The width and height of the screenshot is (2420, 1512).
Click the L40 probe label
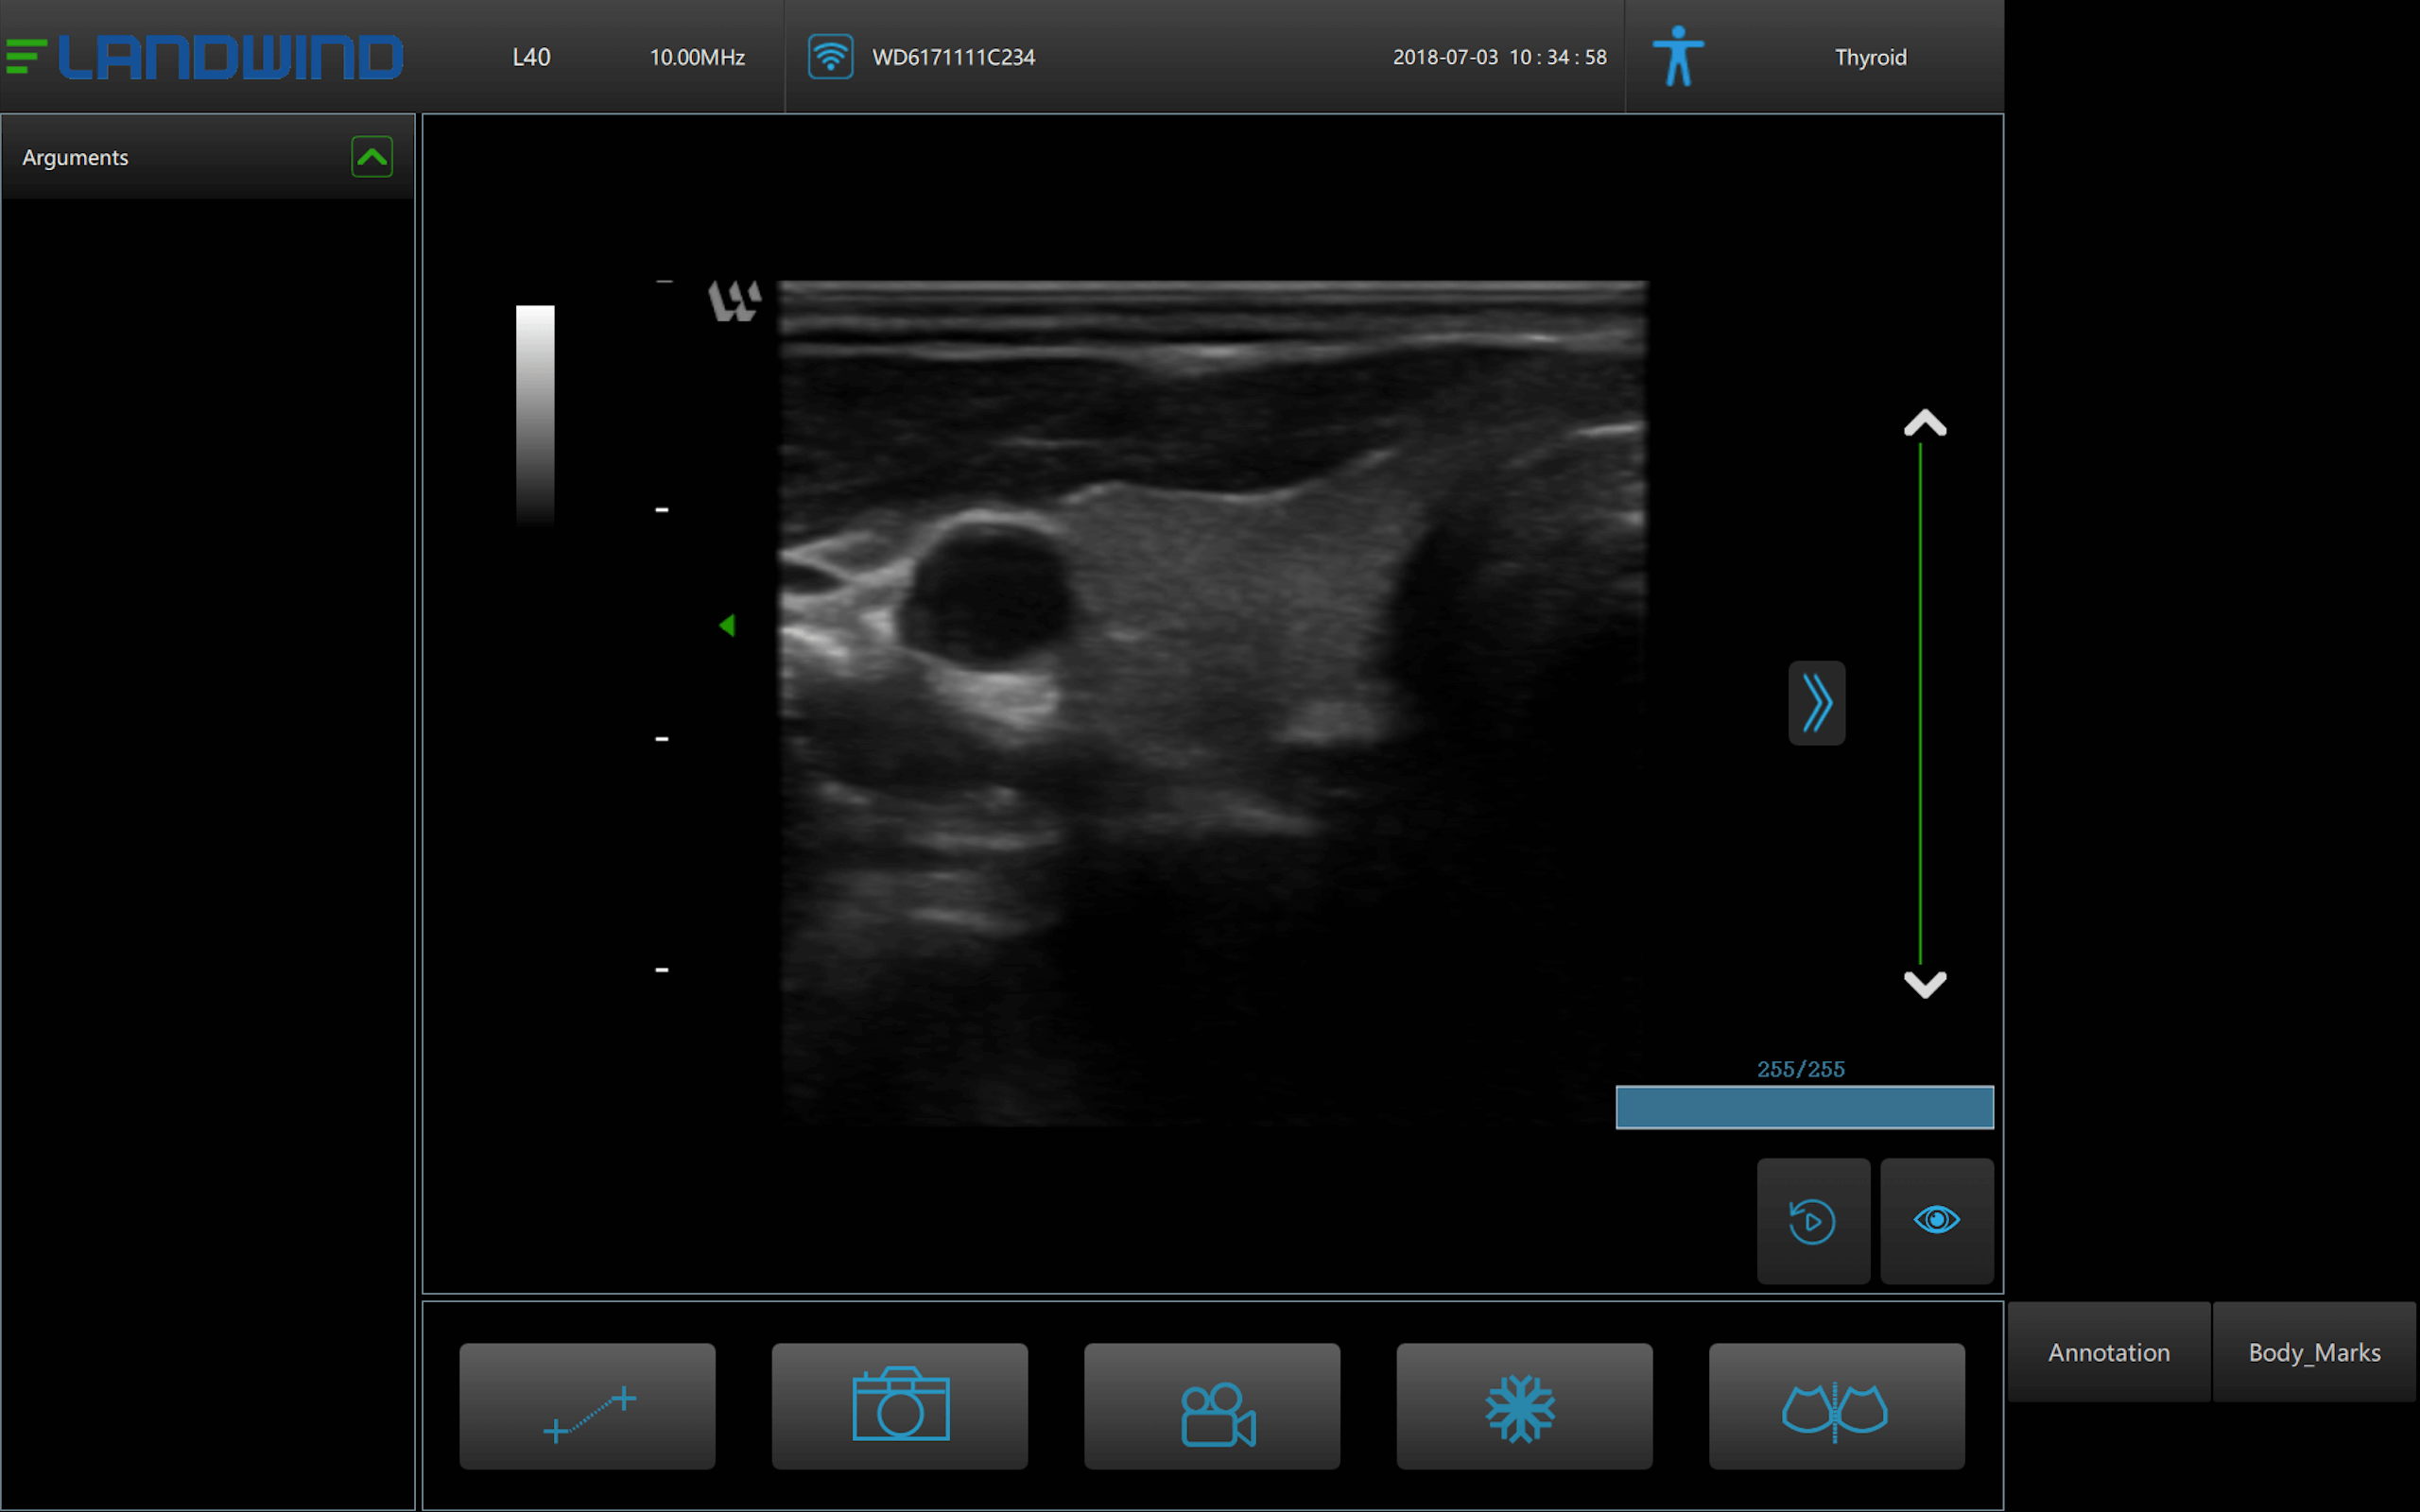coord(531,57)
